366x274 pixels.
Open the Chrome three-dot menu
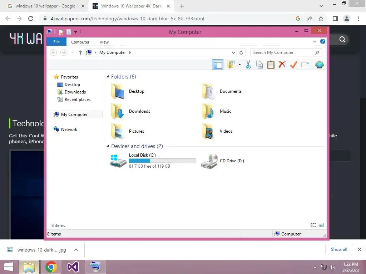point(358,19)
